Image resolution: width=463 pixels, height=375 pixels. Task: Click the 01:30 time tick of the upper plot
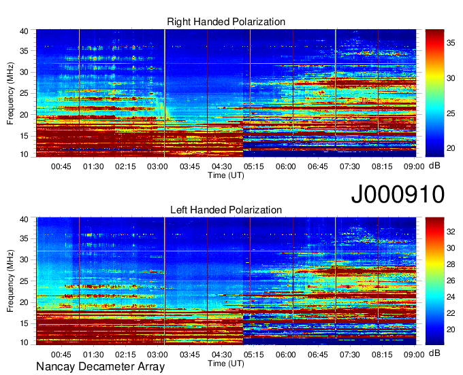[x=93, y=166]
